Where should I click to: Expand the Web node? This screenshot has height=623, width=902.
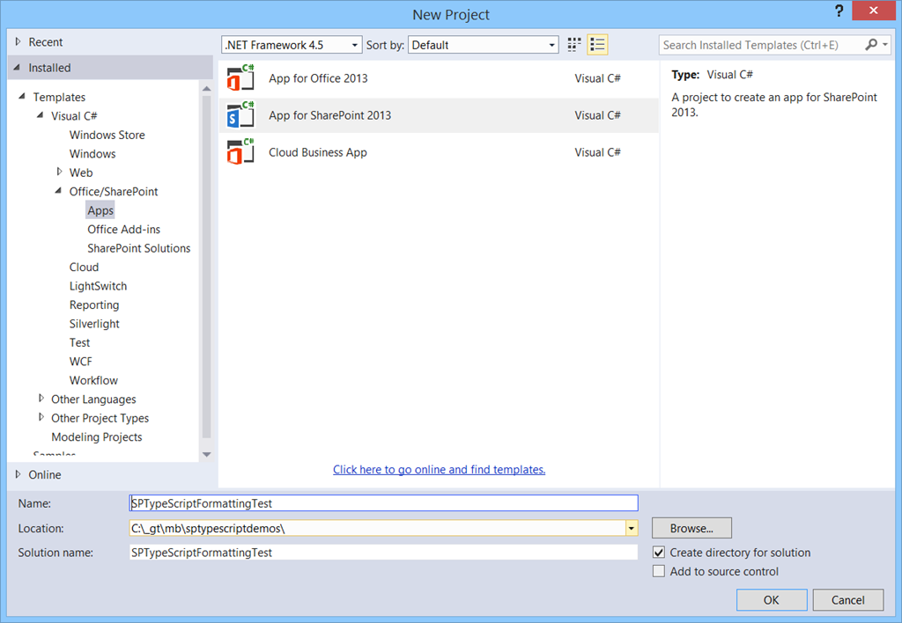tap(59, 172)
